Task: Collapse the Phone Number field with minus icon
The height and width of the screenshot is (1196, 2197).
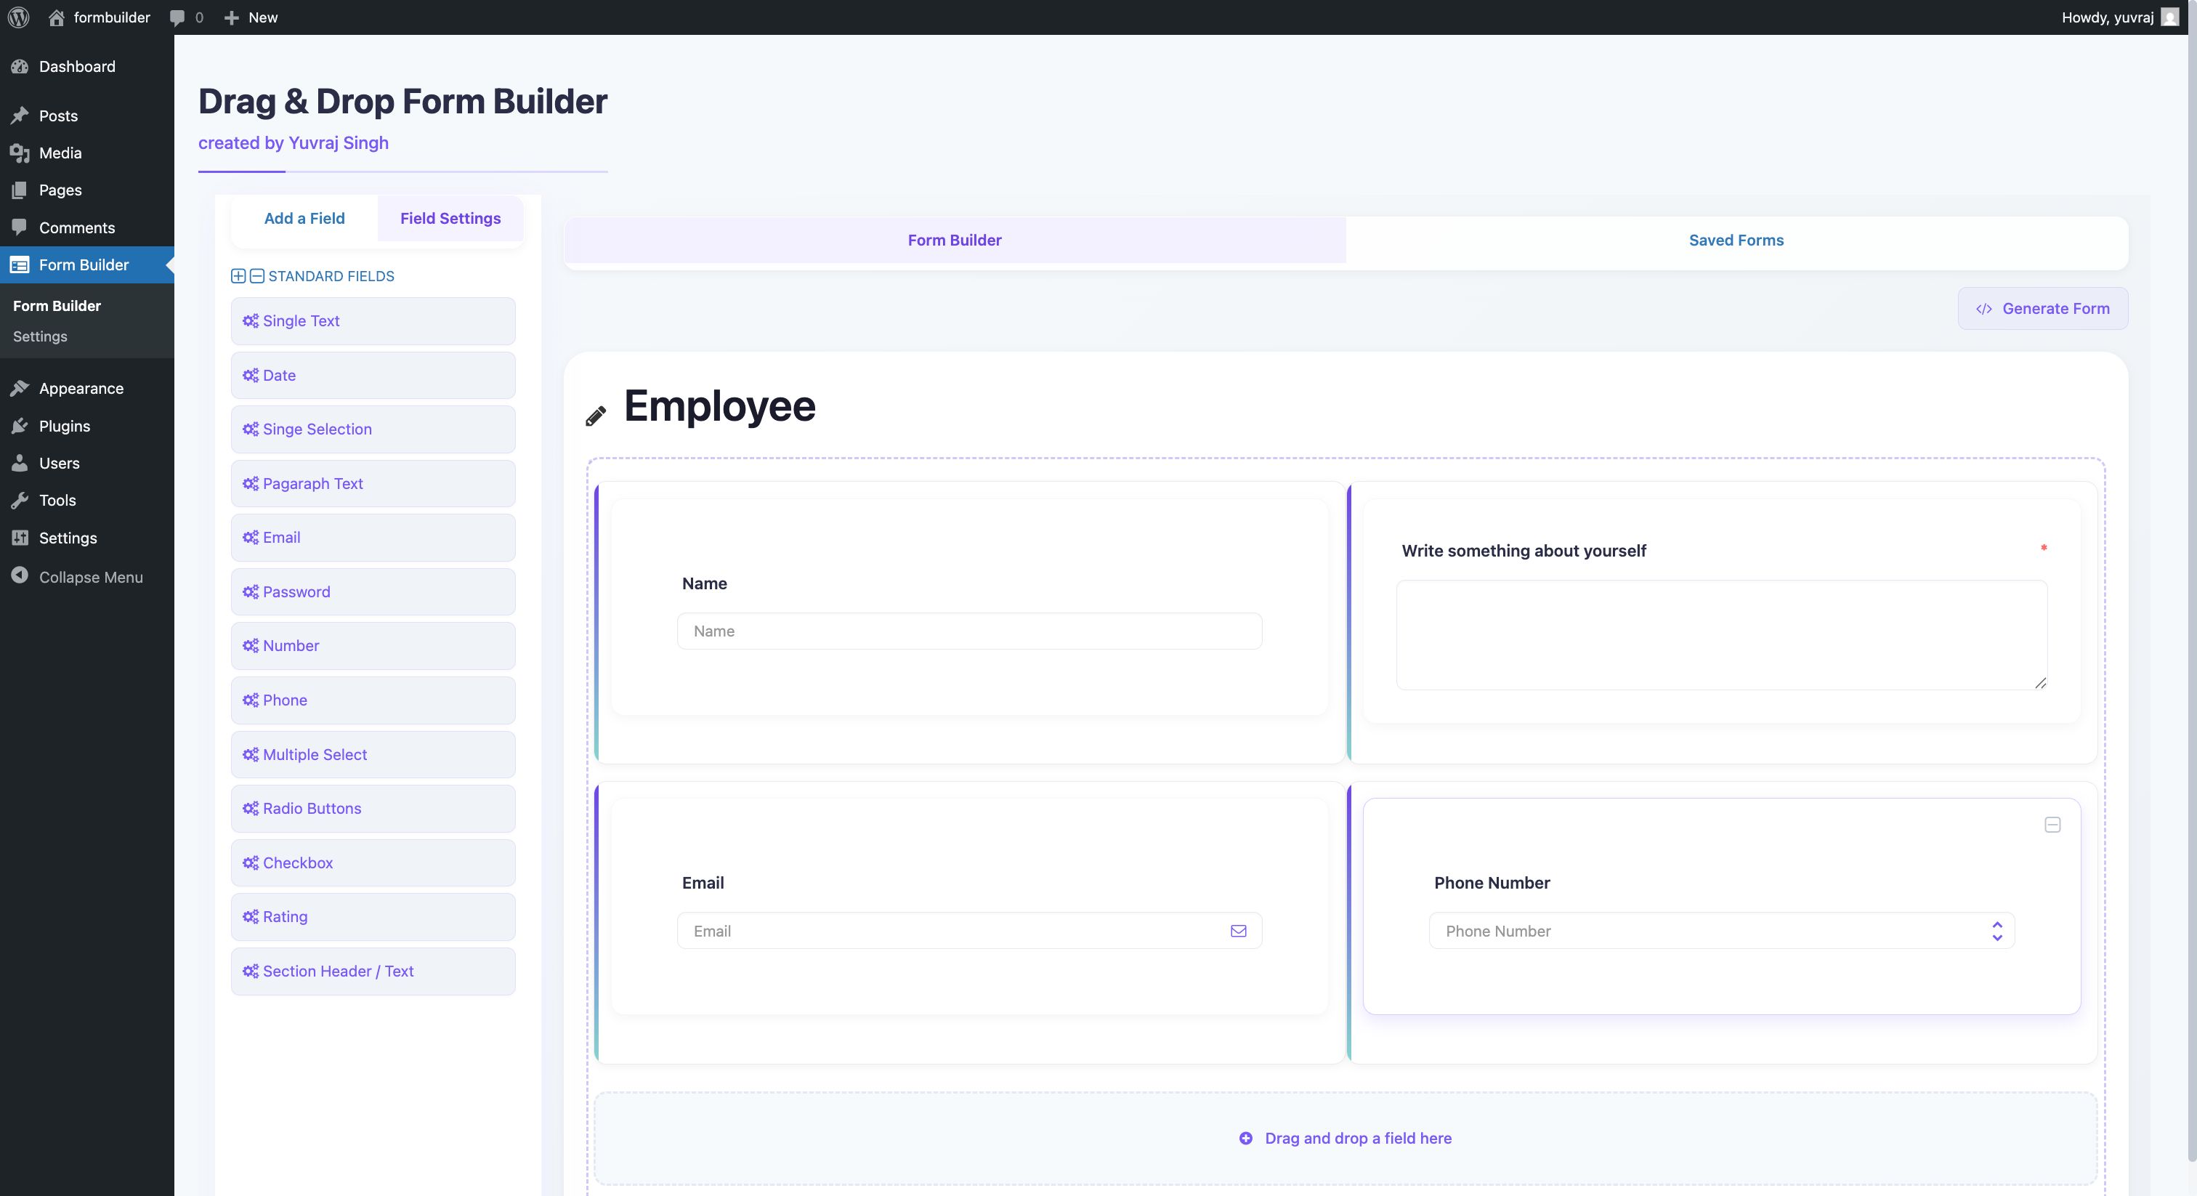Action: point(2052,824)
